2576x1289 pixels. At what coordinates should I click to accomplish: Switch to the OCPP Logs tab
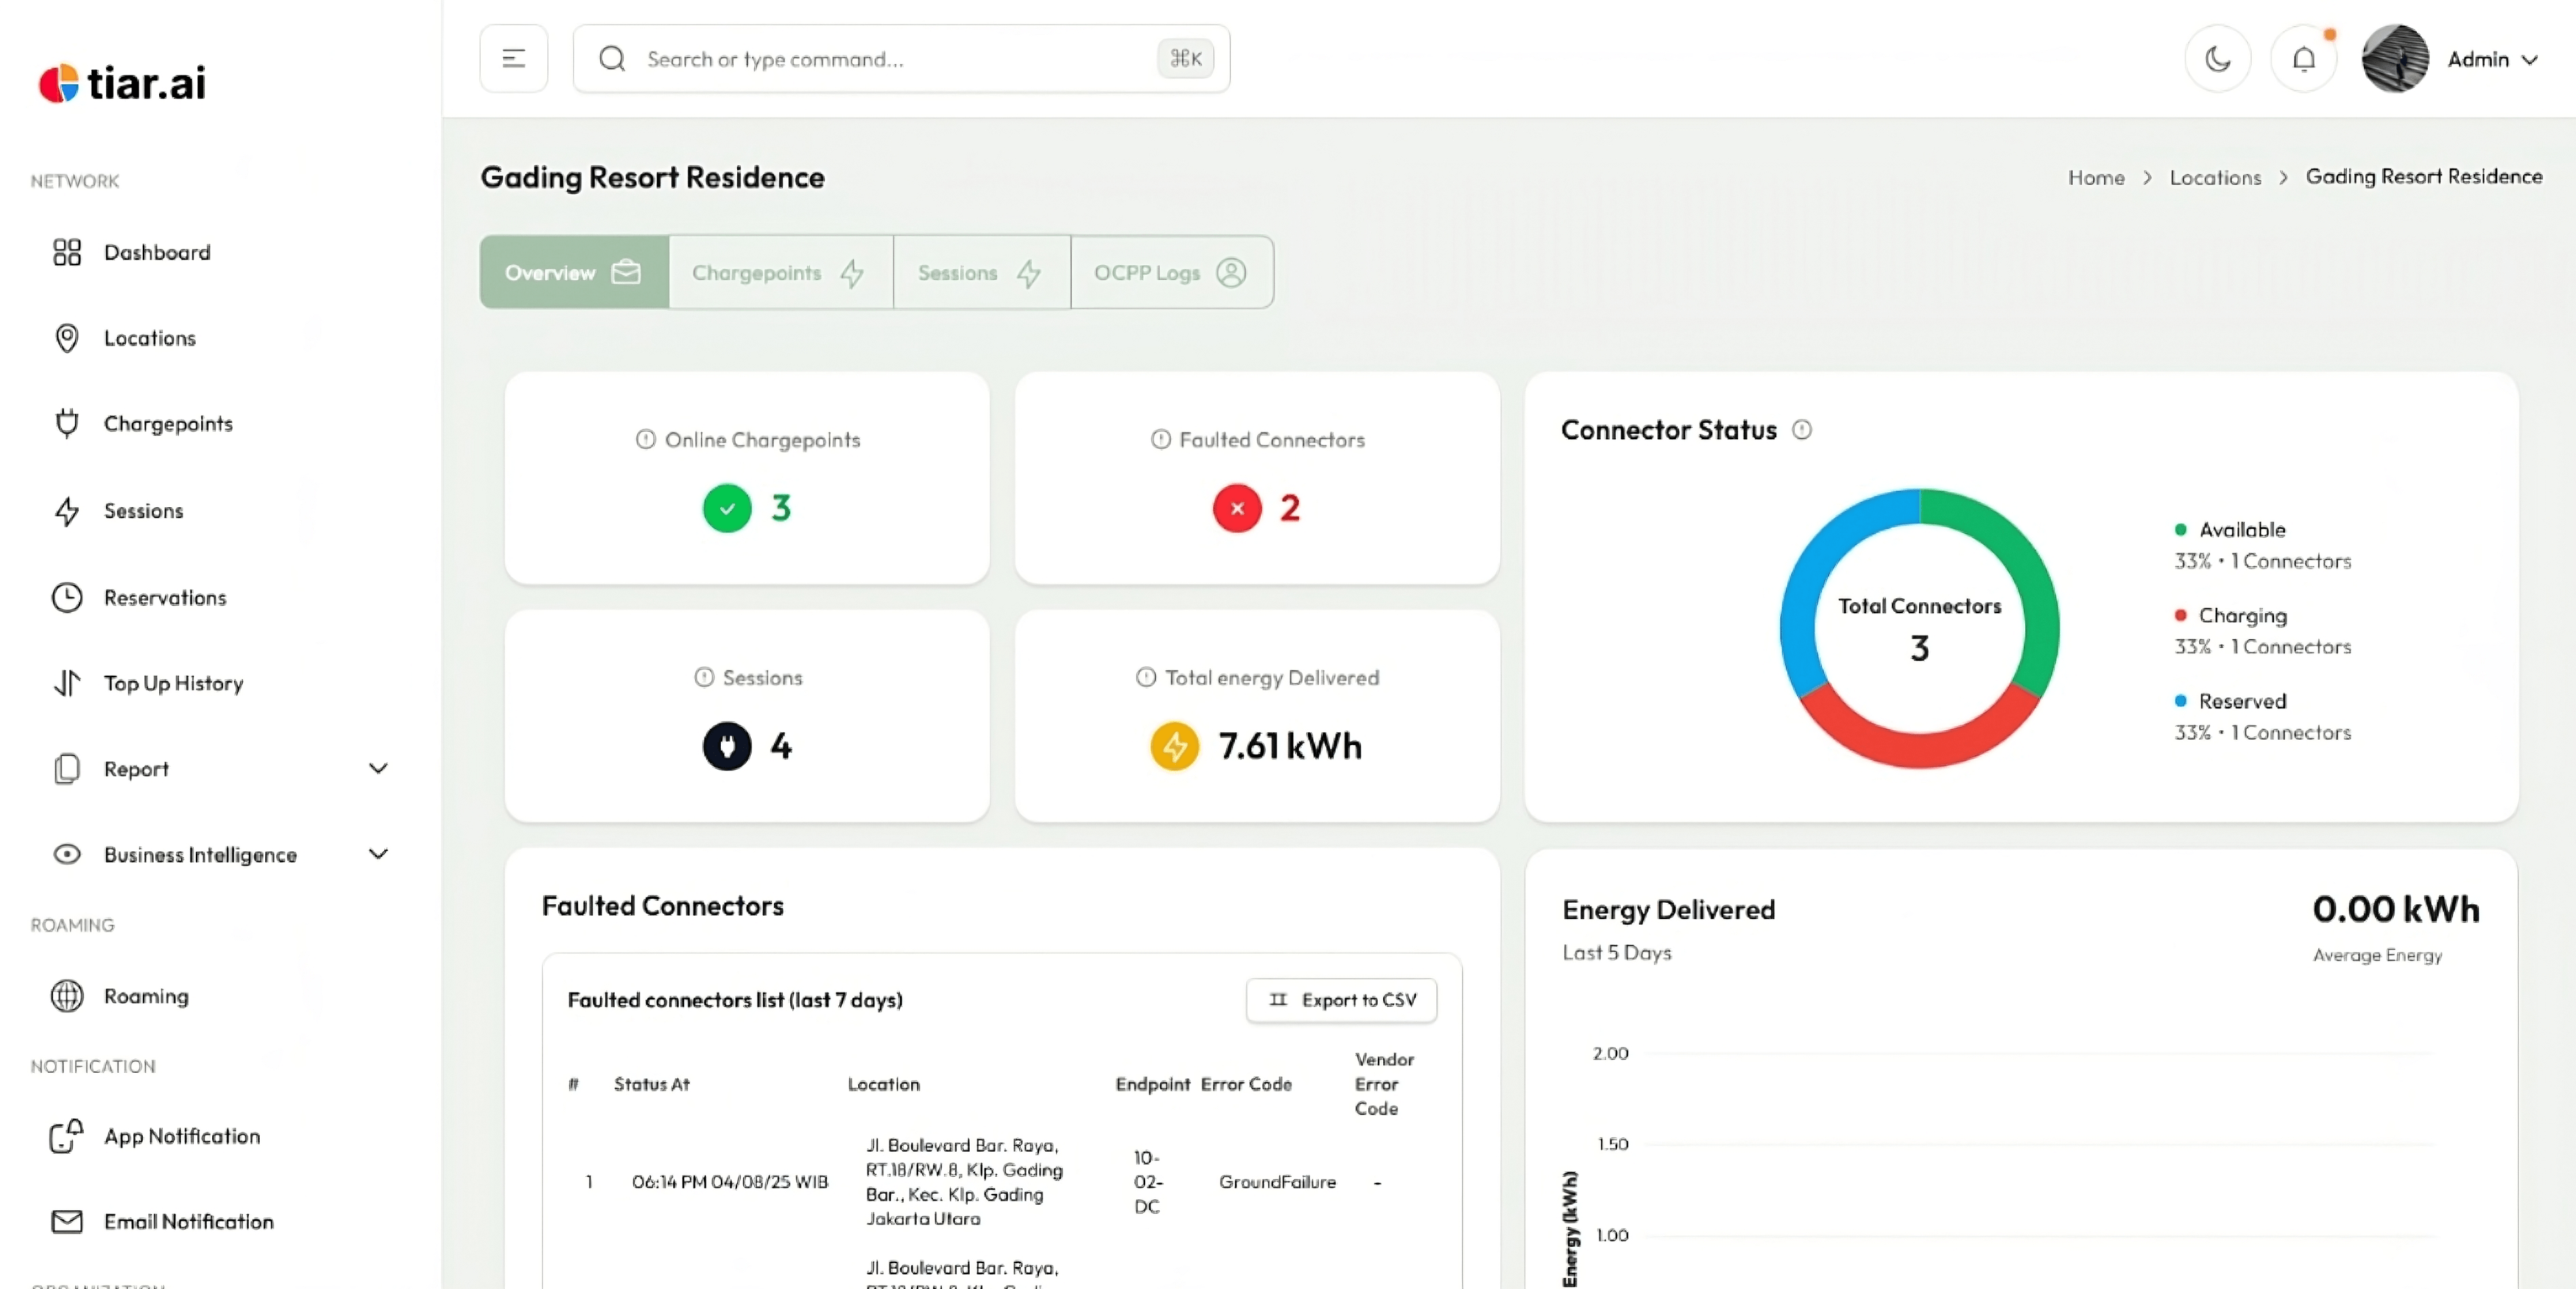click(x=1170, y=272)
